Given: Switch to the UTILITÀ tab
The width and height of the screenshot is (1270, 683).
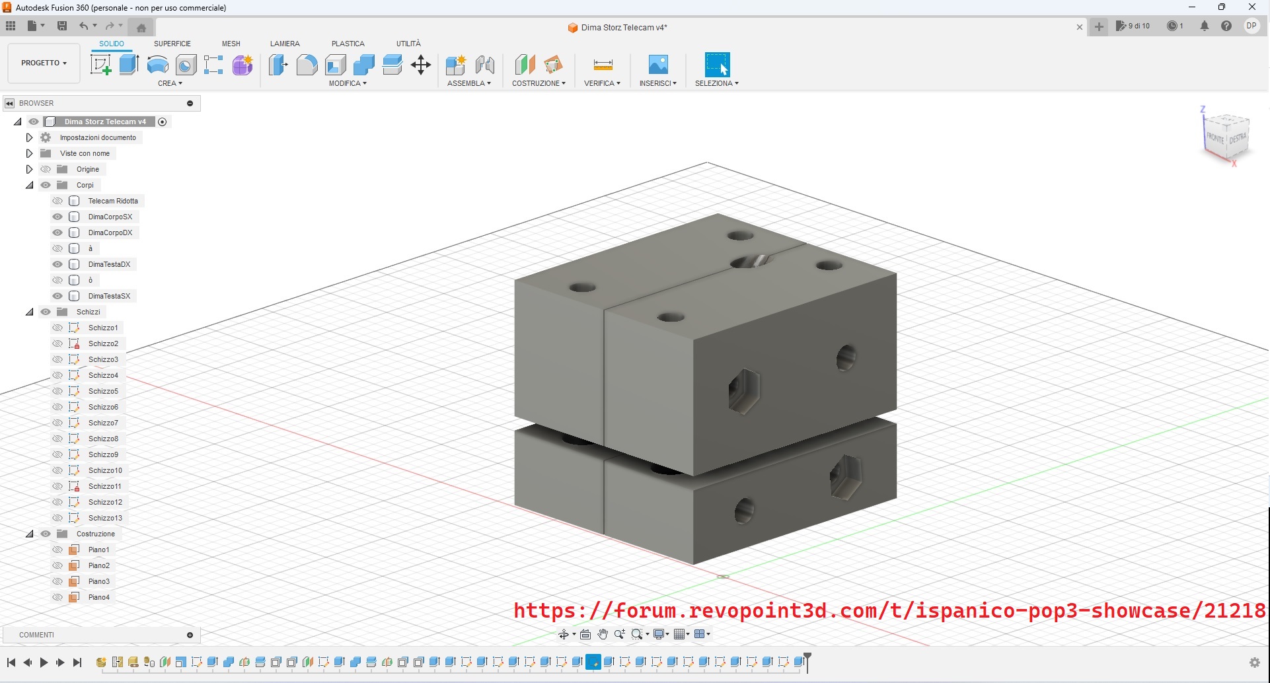Looking at the screenshot, I should pos(408,44).
